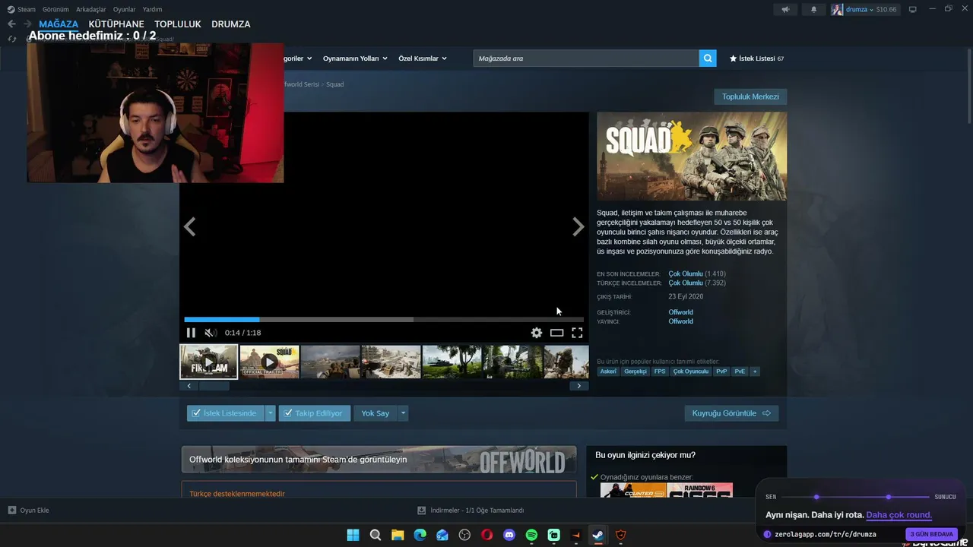Open the Özel Kısımlar dropdown
This screenshot has width=973, height=547.
(423, 58)
